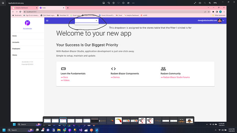Delete the photo using the trash icon
Viewport: 237px width, 133px height.
pyautogui.click(x=113, y=3)
